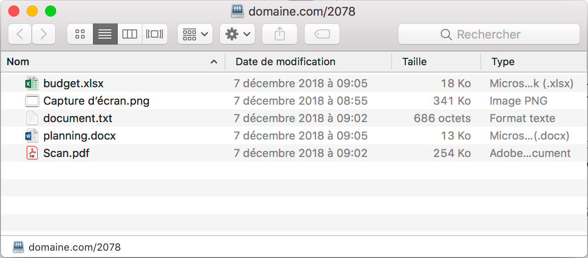The width and height of the screenshot is (588, 258).
Task: Click the magnifying glass search icon
Action: coord(446,34)
